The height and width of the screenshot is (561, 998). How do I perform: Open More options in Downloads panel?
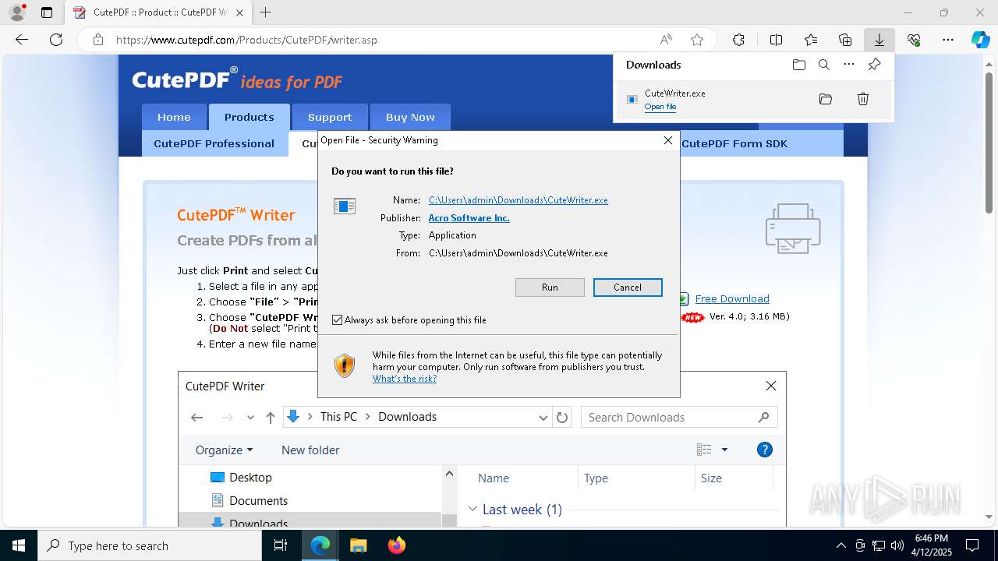coord(849,65)
